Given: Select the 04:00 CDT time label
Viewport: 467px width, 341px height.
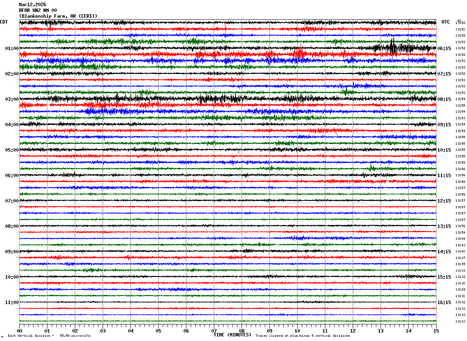Looking at the screenshot, I should coord(12,125).
